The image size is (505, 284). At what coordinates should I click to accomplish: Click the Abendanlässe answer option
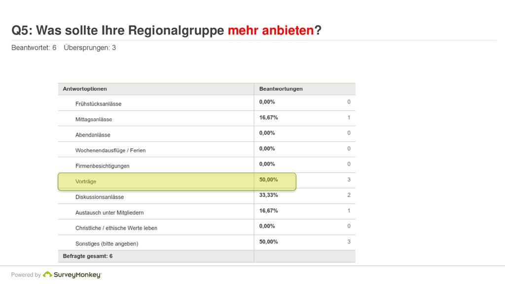(93, 135)
